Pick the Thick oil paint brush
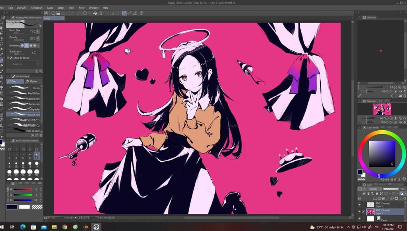This screenshot has height=231, width=407. click(24, 130)
